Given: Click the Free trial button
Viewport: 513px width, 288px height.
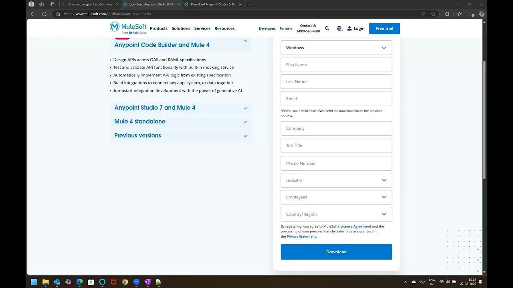Looking at the screenshot, I should 384,28.
